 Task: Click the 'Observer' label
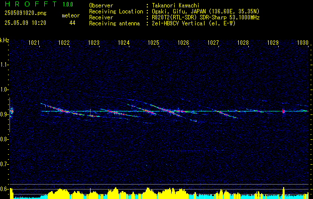click(101, 5)
